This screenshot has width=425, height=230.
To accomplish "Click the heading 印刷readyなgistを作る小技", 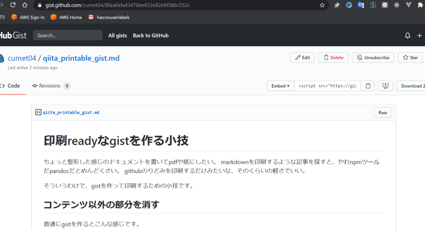I will (x=116, y=141).
